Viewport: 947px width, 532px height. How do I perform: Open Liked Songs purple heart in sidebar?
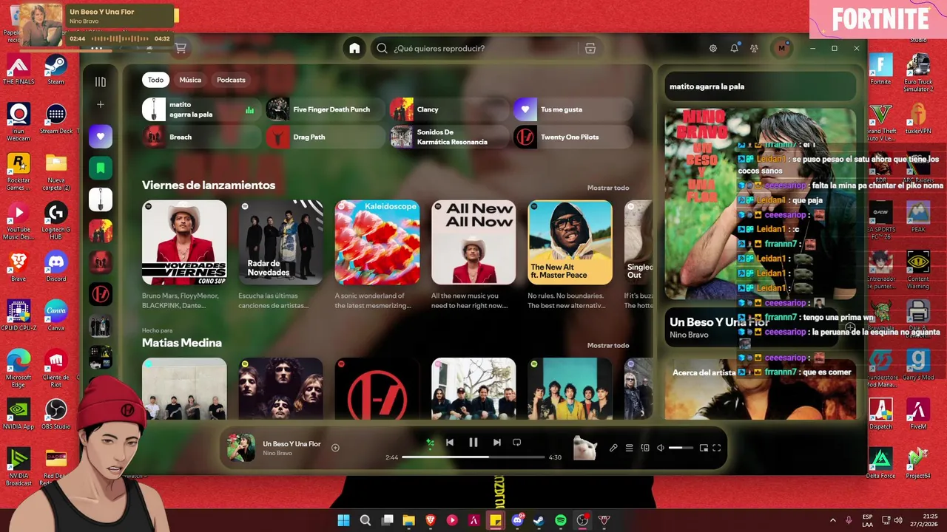[x=101, y=136]
